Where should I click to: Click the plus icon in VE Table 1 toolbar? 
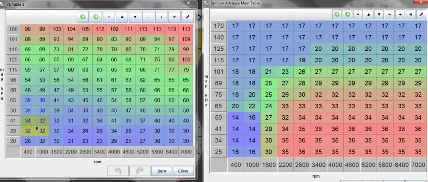pyautogui.click(x=161, y=17)
